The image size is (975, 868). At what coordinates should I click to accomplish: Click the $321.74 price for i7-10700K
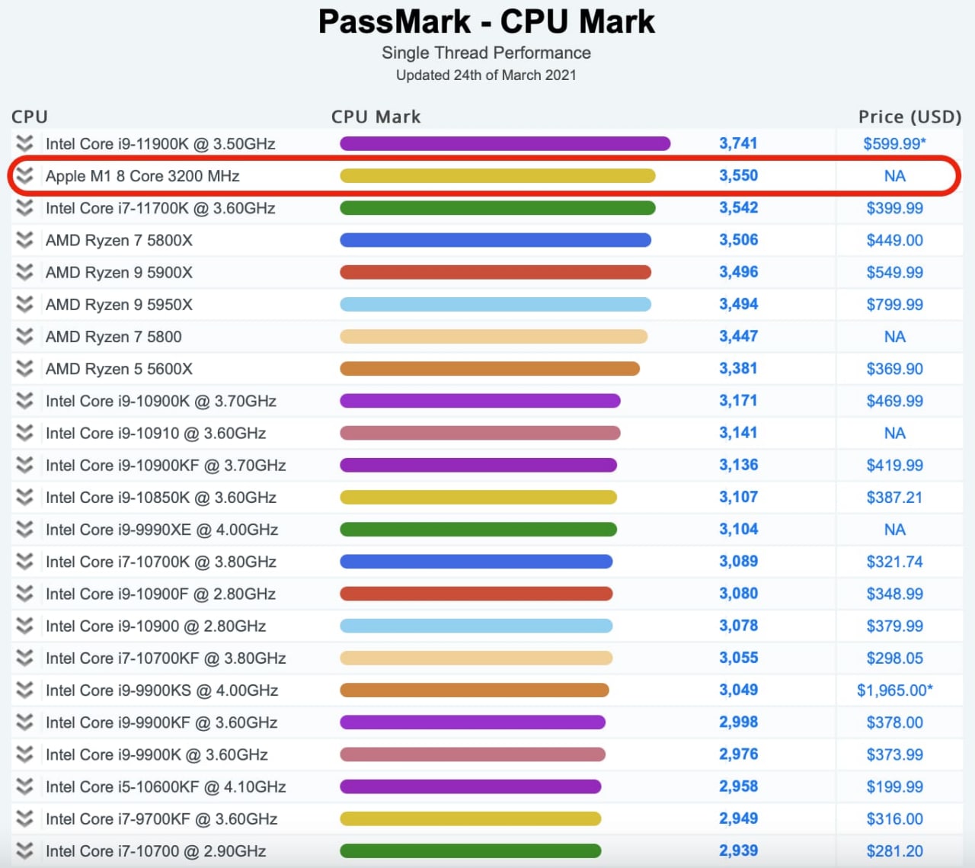tap(894, 562)
